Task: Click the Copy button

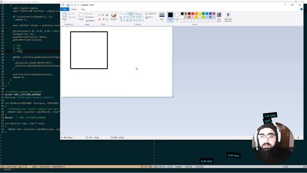Action: [72, 17]
